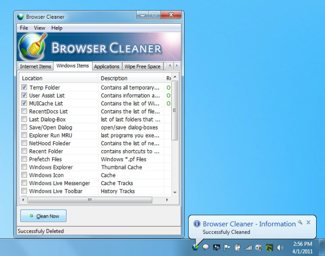Click the Location column header

59,78
